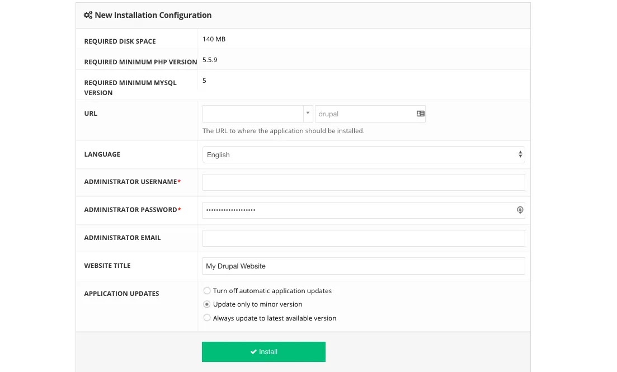Click the ADMINISTRATOR USERNAME label
This screenshot has width=617, height=372.
tap(132, 182)
